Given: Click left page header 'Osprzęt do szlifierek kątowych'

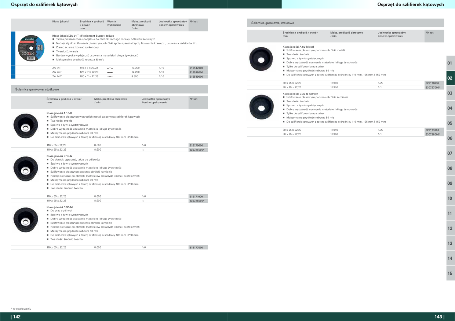Looking at the screenshot, I should [44, 4].
